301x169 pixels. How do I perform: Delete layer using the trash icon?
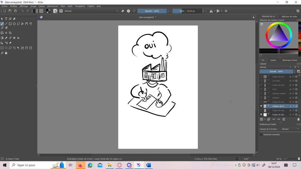(x=298, y=119)
